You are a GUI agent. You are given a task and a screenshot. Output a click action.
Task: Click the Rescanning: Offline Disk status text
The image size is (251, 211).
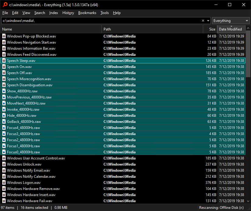tap(221, 207)
